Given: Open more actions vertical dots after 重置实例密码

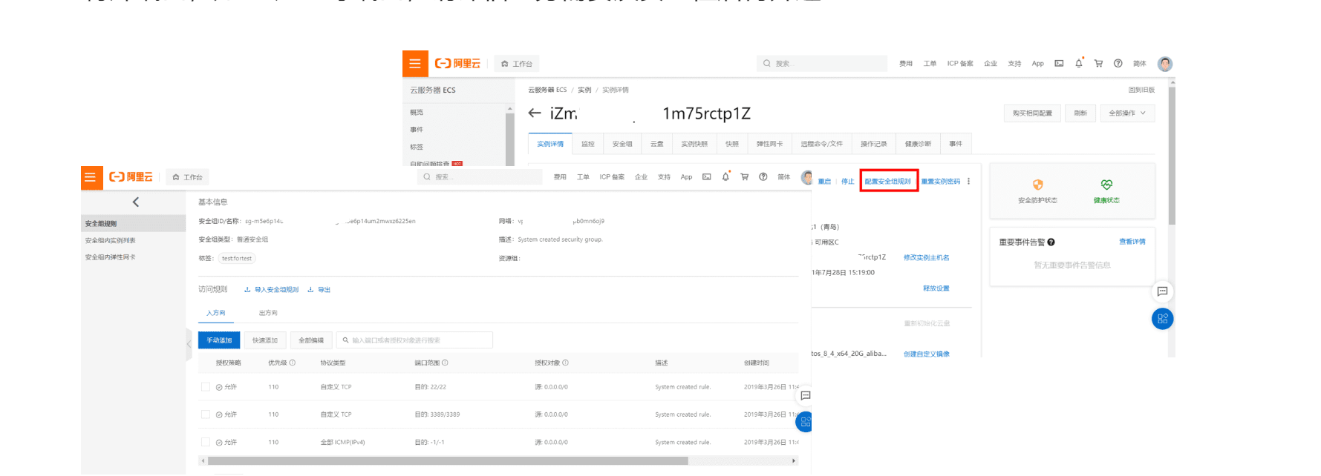Looking at the screenshot, I should 968,182.
